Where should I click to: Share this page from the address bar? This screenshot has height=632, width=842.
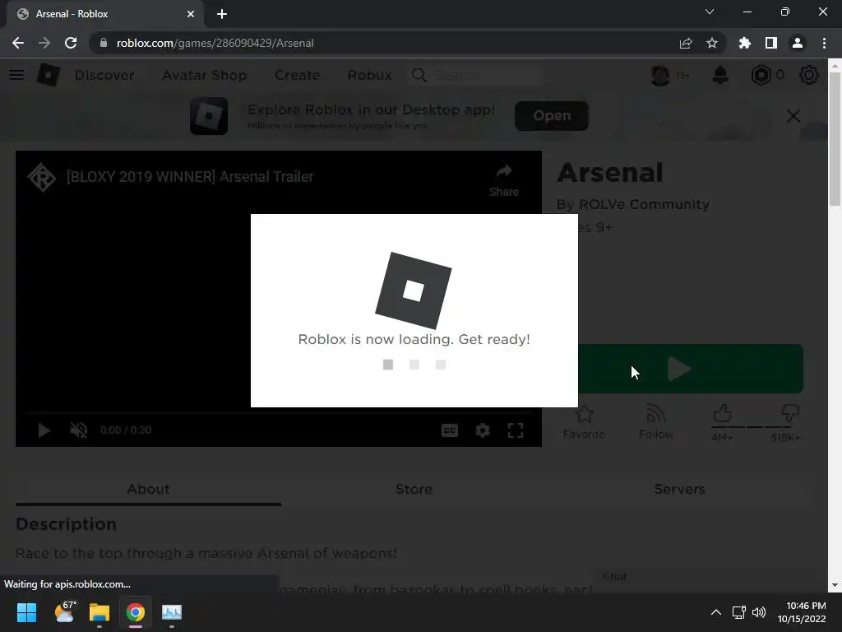(685, 43)
